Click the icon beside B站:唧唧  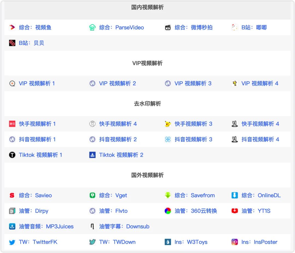click(x=235, y=28)
